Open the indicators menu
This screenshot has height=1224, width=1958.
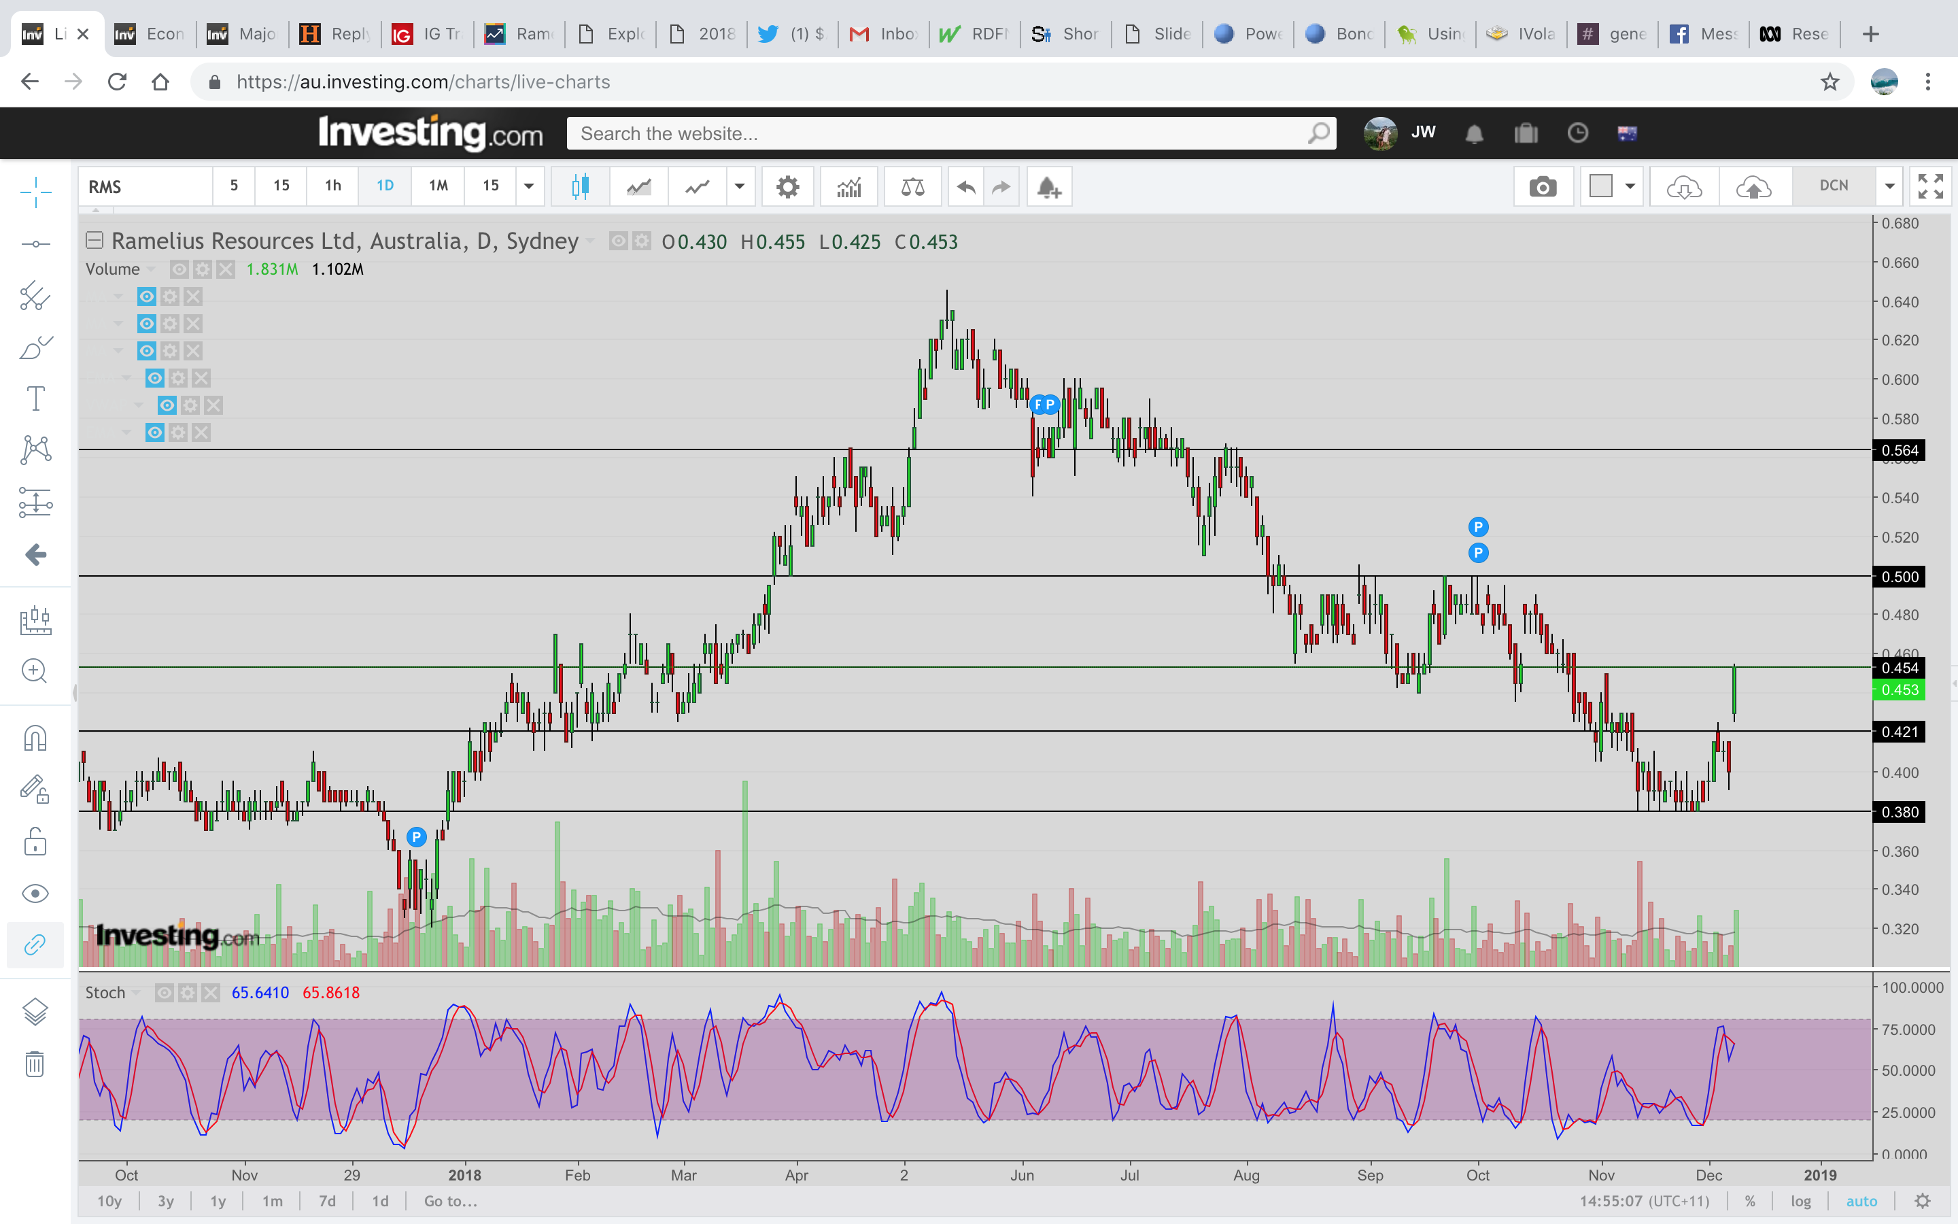[848, 187]
